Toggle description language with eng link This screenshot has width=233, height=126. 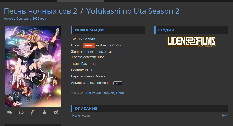pos(225,116)
